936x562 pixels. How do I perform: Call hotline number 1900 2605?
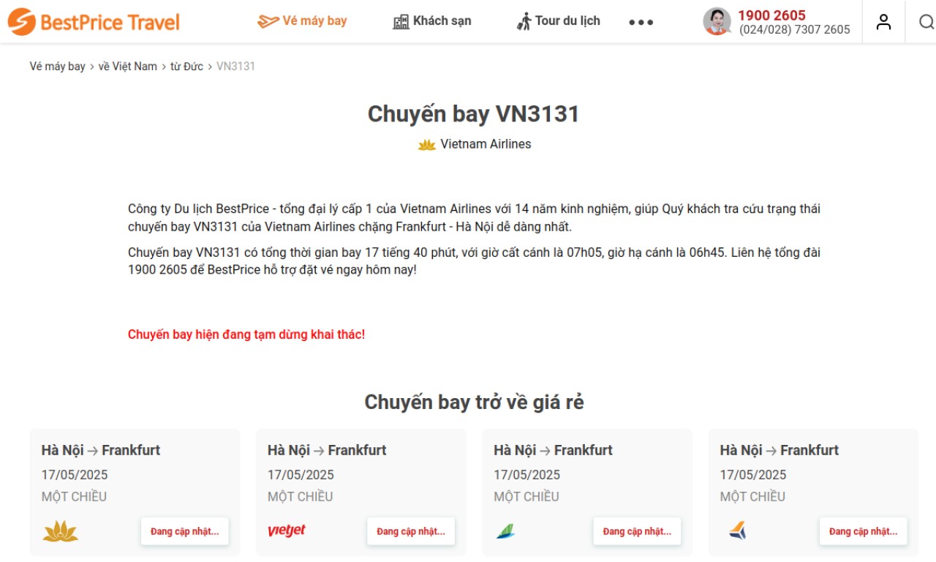click(771, 15)
